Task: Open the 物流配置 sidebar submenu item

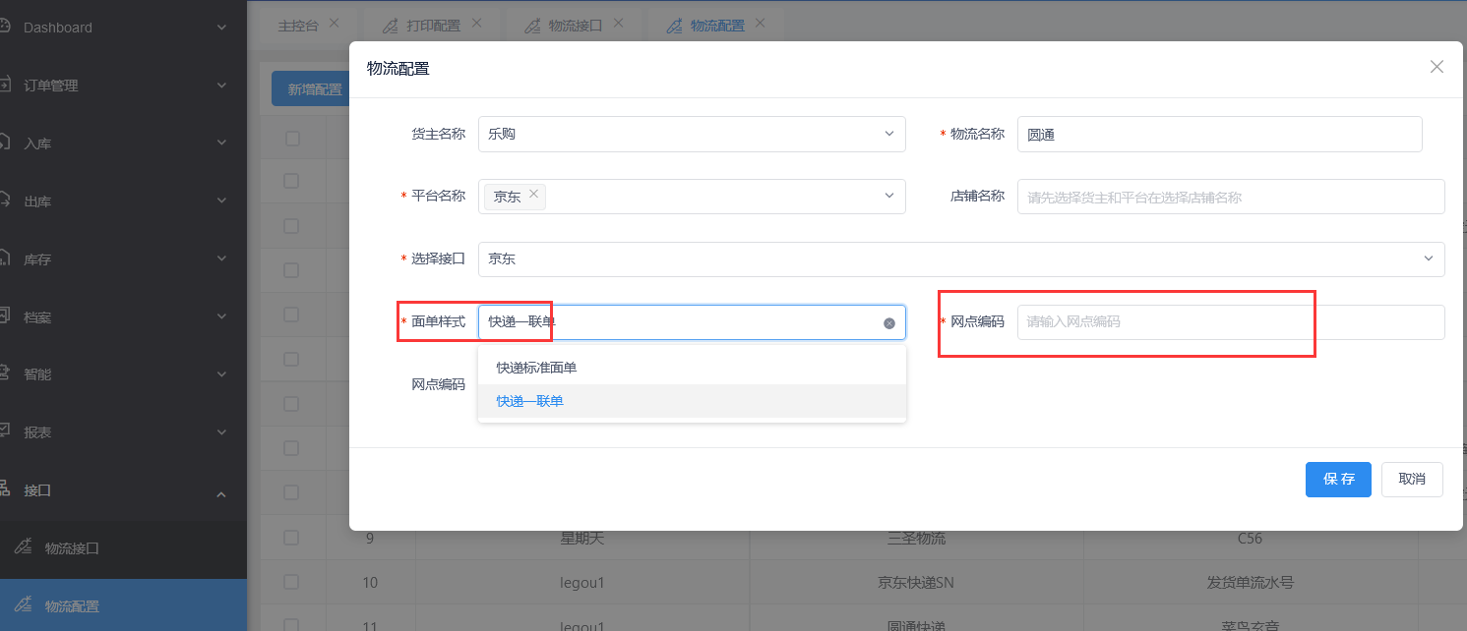Action: click(123, 605)
